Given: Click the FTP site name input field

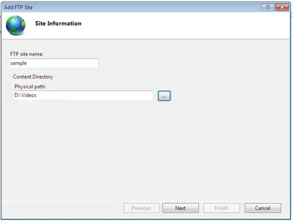Looking at the screenshot, I should point(54,63).
